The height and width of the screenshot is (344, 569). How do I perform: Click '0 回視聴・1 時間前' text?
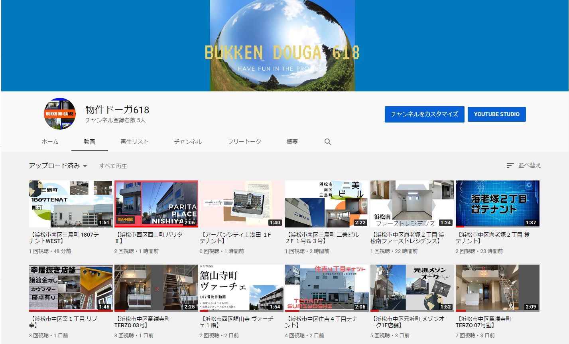222,251
